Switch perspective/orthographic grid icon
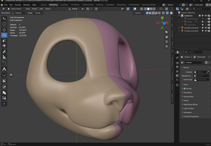Screen dimensions: 211x146 coord(167,46)
